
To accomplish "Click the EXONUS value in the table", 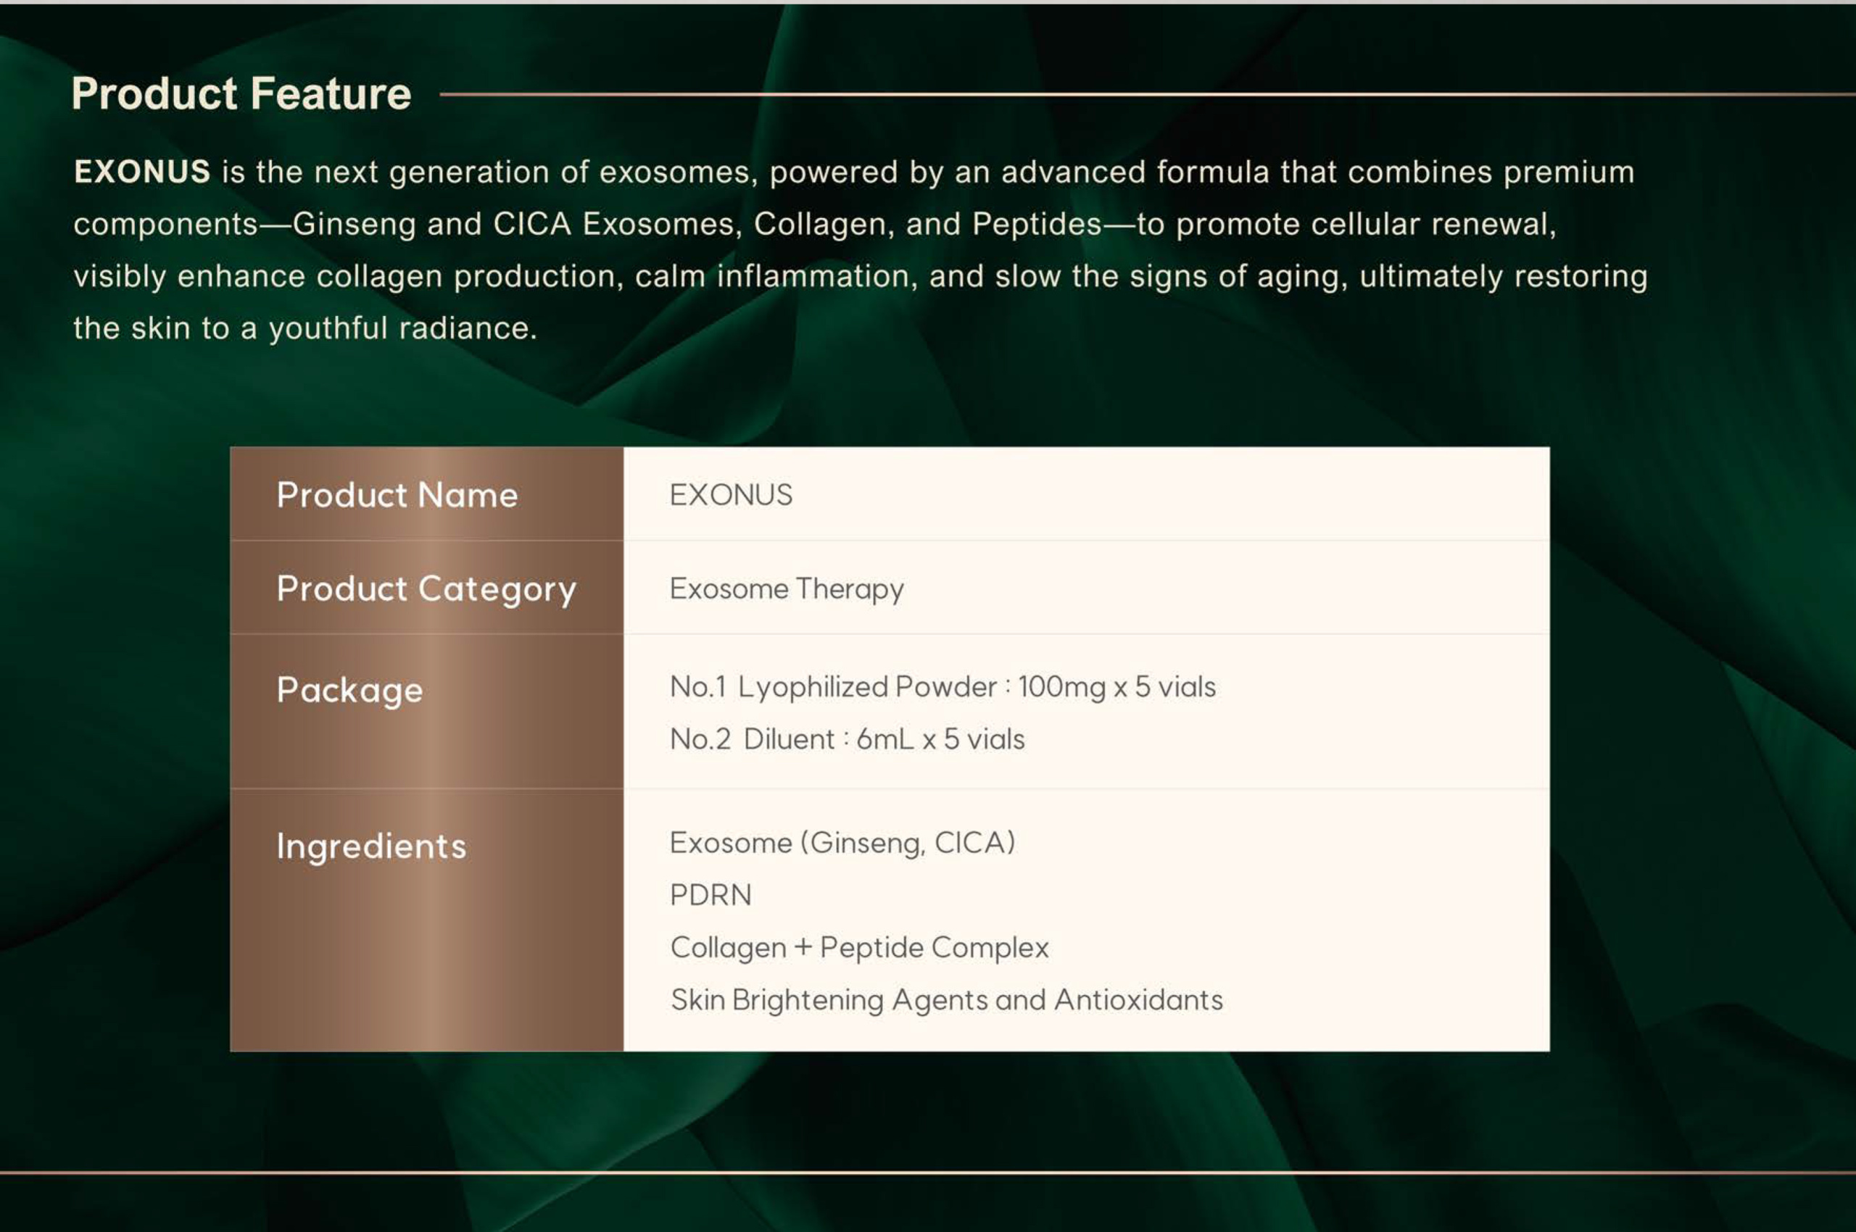I will click(730, 495).
